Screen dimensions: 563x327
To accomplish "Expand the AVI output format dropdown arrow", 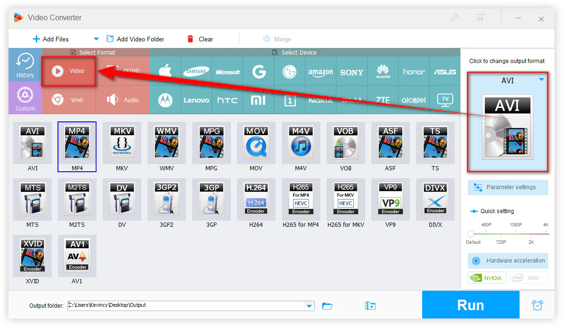I will 541,80.
